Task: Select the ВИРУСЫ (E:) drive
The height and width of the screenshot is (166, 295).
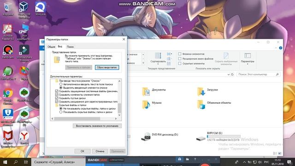Action: pos(218,136)
